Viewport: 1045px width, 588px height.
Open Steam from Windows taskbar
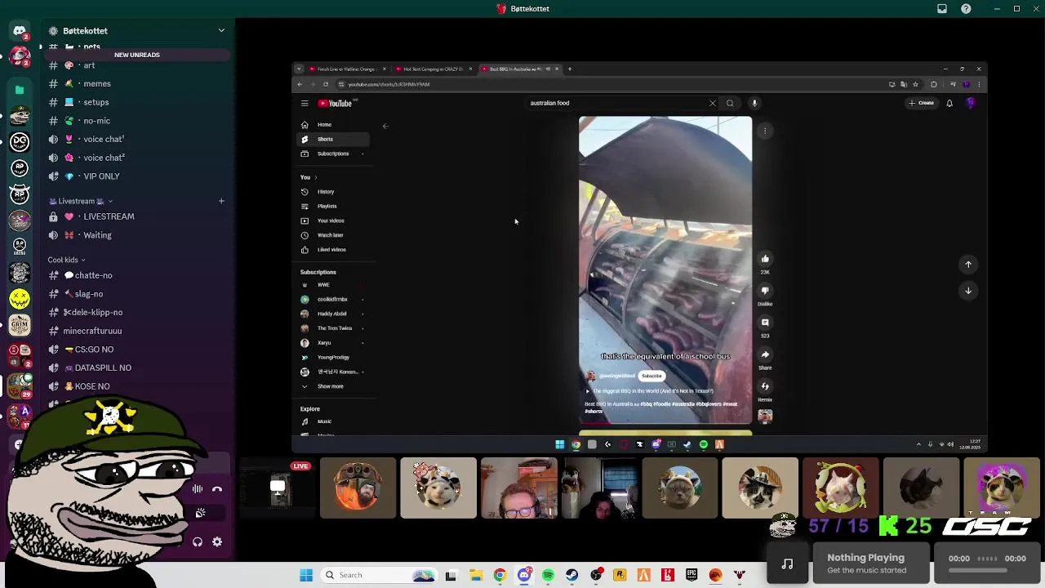coord(572,575)
